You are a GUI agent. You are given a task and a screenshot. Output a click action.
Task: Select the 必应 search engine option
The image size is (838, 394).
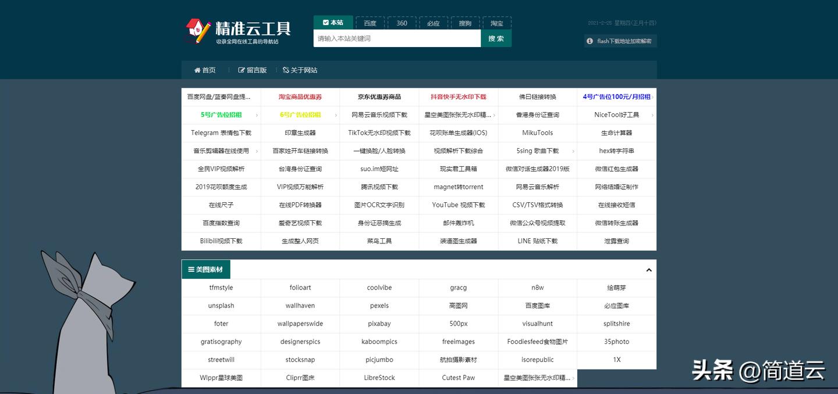(x=433, y=23)
